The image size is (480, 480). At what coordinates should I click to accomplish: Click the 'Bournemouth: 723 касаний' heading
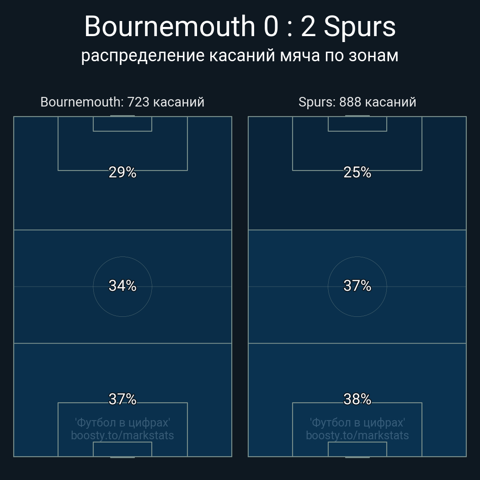point(122,102)
